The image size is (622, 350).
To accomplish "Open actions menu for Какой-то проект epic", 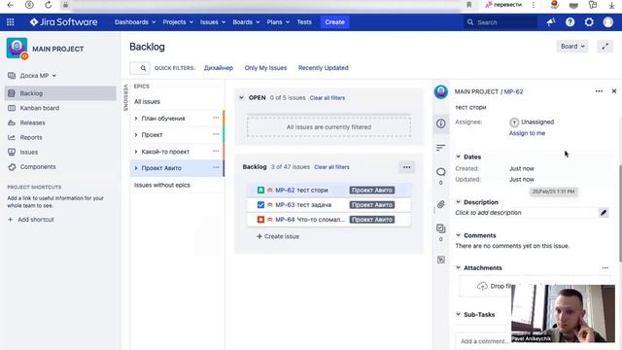I will 216,152.
